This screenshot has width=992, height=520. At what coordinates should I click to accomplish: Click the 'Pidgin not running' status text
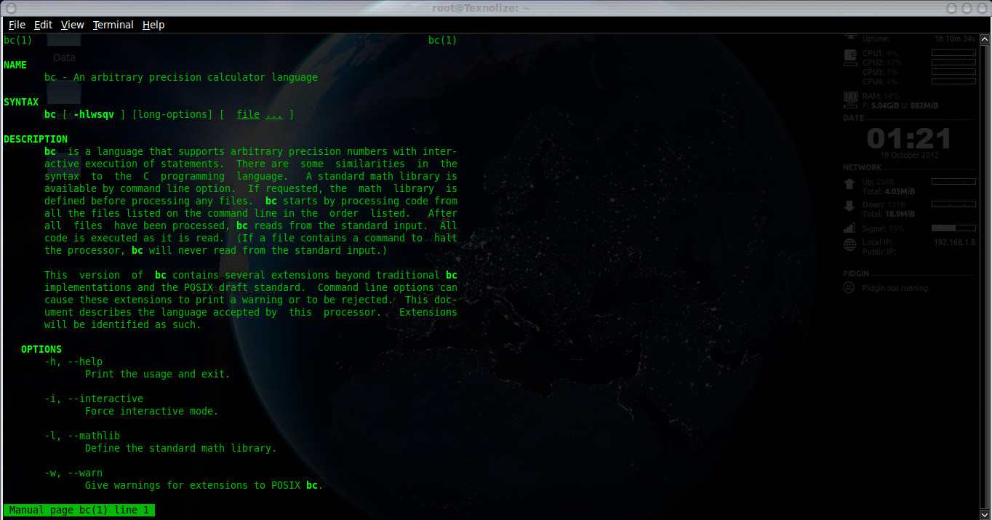[895, 289]
